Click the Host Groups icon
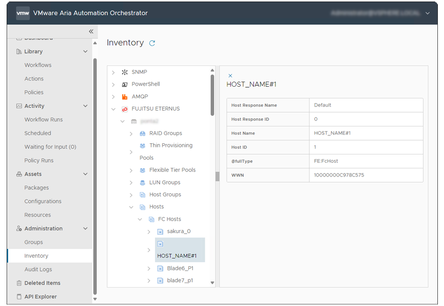 coord(142,195)
